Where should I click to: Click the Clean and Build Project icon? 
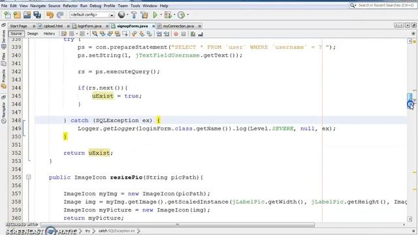(x=144, y=15)
